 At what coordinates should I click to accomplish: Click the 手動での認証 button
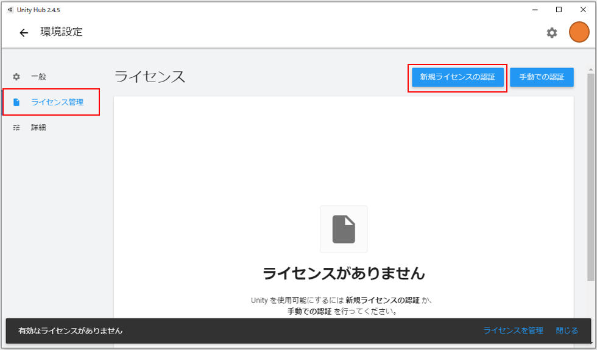coord(542,77)
